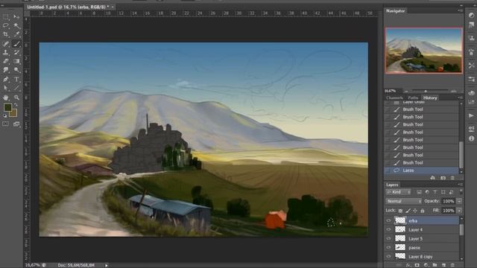Swap foreground and background colors
The width and height of the screenshot is (477, 268).
point(16,105)
